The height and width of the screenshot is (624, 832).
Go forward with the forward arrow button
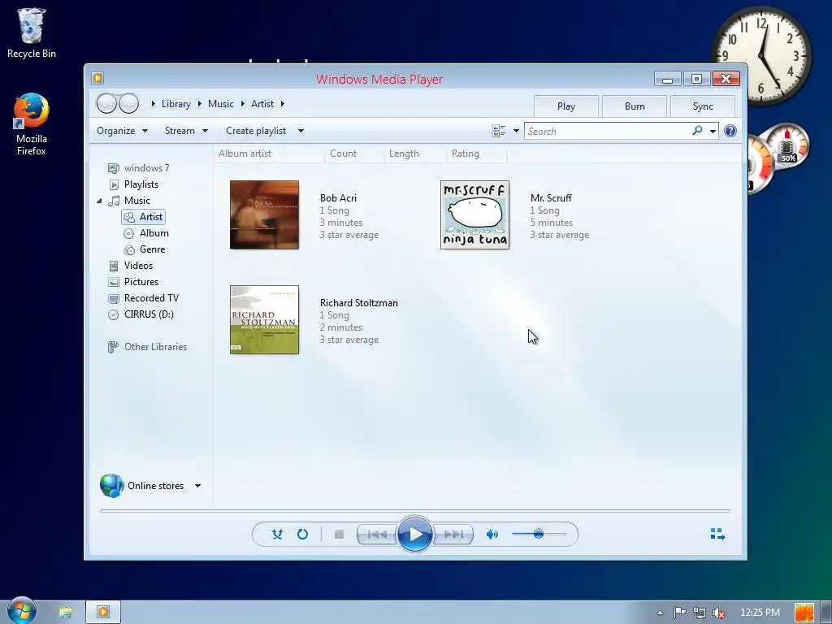click(x=128, y=103)
